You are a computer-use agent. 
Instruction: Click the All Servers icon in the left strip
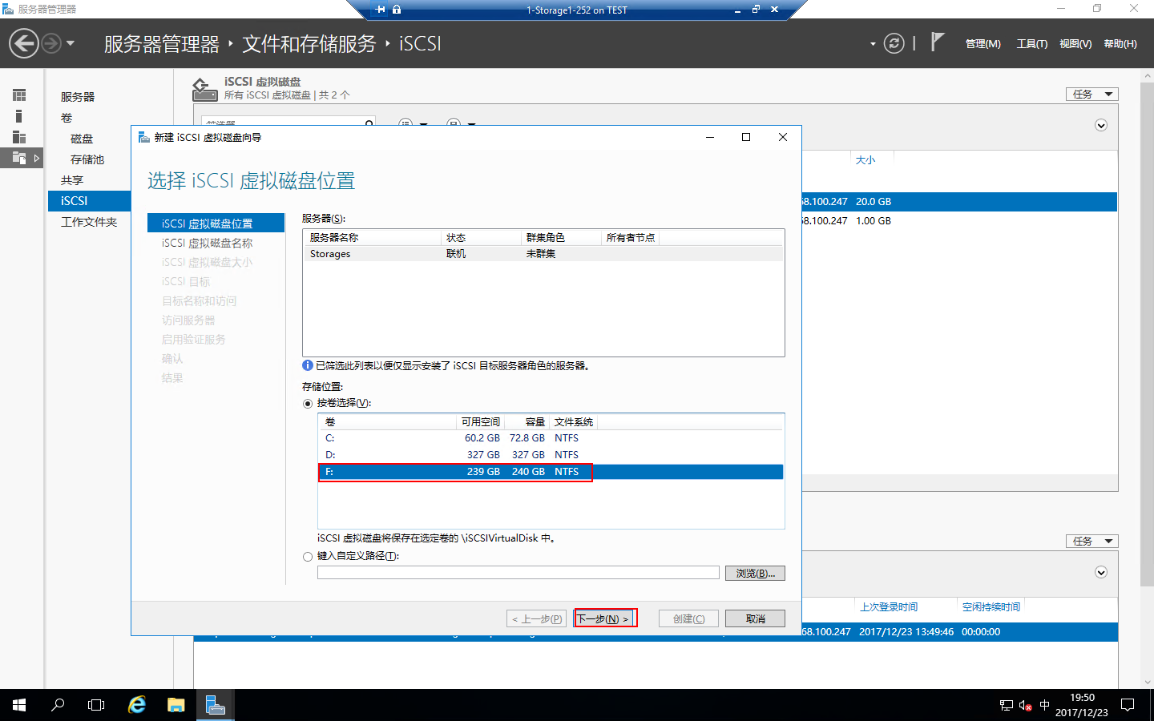click(19, 137)
